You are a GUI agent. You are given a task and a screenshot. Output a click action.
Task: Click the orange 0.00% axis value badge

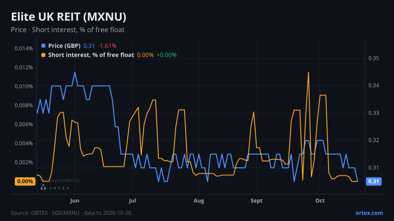(x=25, y=181)
